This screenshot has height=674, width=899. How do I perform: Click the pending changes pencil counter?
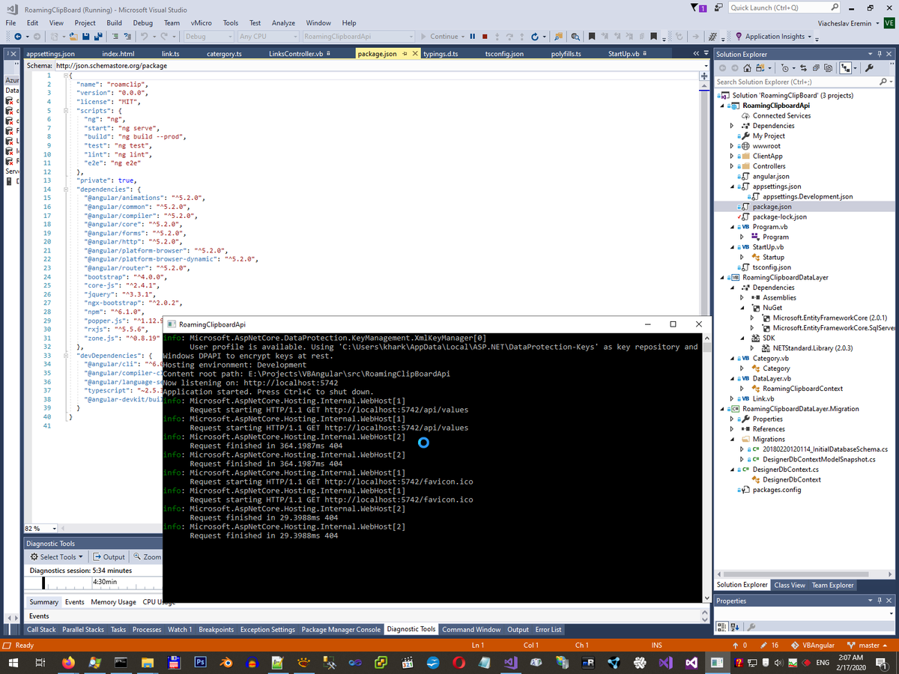tap(769, 645)
